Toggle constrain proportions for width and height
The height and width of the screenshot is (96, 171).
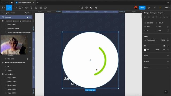168,27
